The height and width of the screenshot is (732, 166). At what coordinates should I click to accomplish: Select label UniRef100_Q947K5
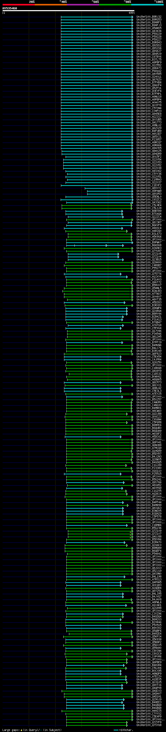[x=149, y=148]
